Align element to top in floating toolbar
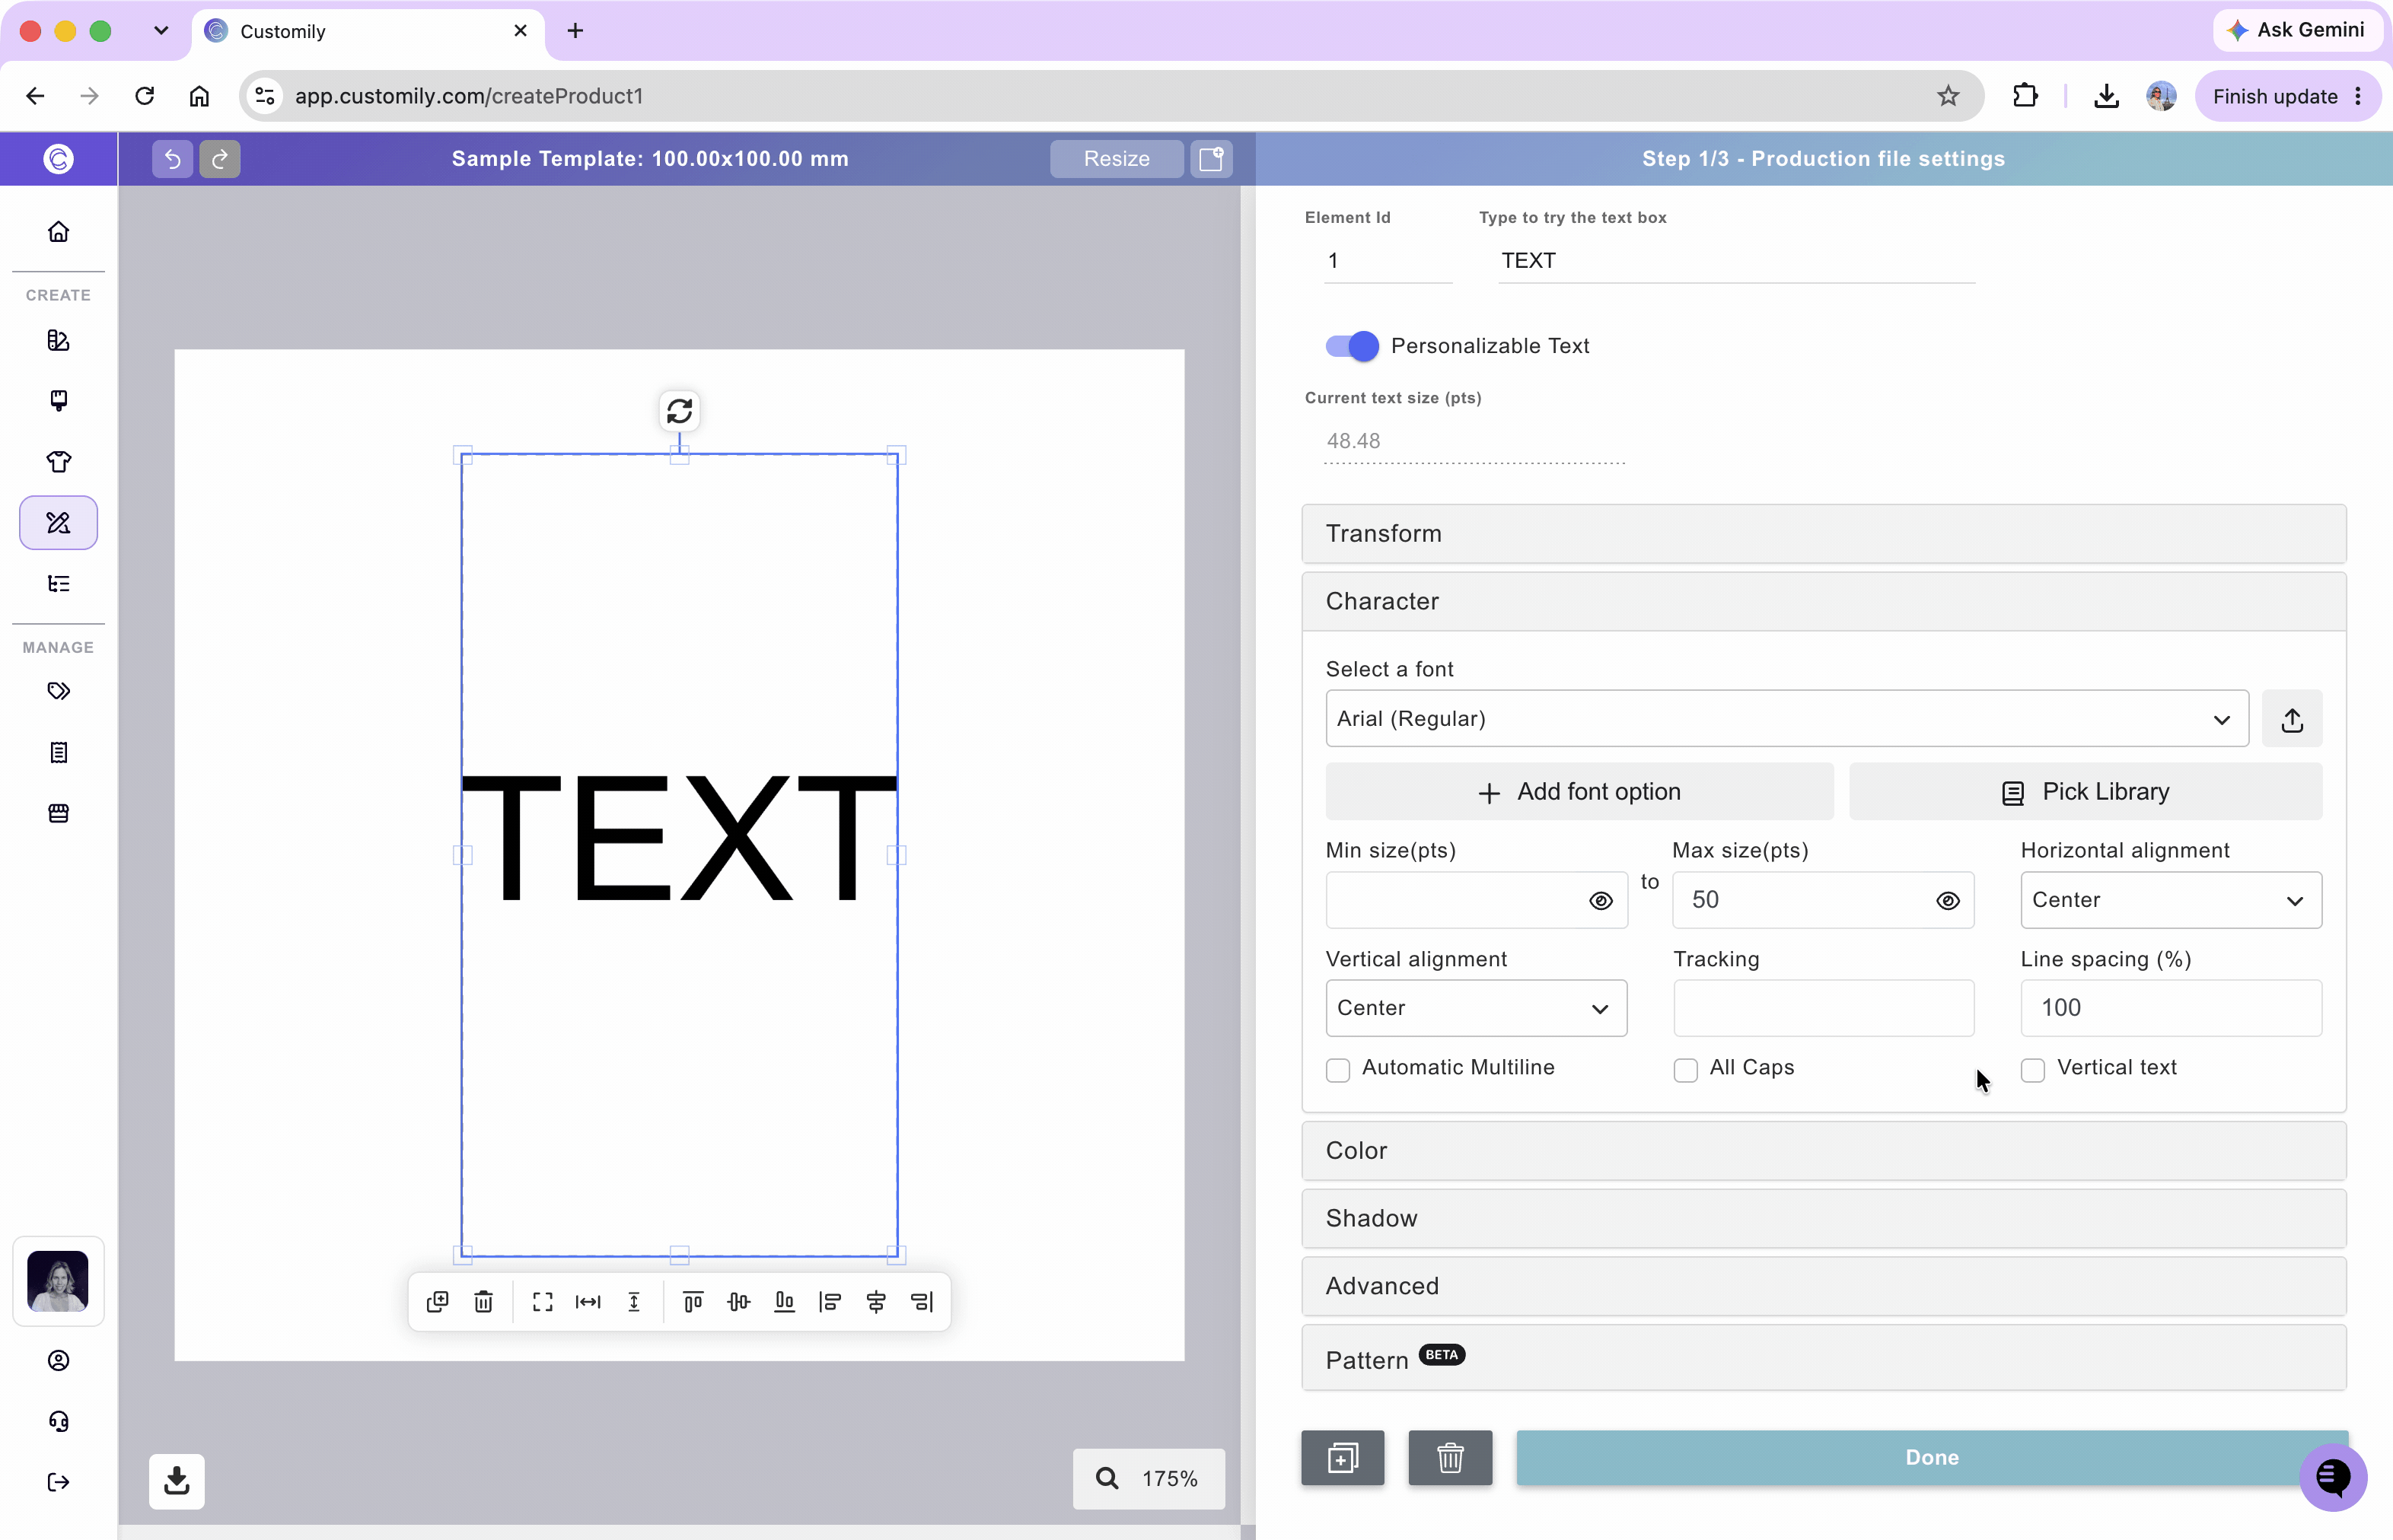The width and height of the screenshot is (2393, 1540). pos(693,1302)
